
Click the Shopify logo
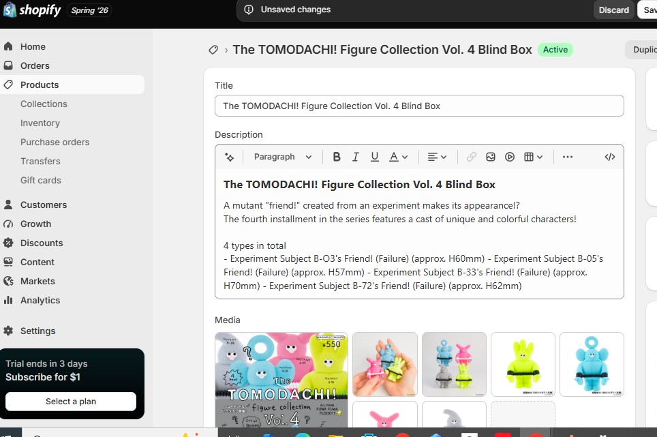point(32,10)
